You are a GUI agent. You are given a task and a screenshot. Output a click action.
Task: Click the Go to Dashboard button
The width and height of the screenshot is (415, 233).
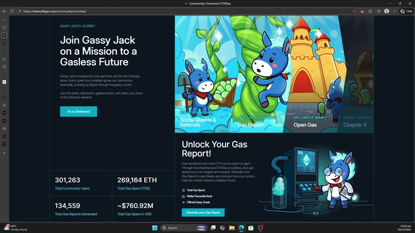pyautogui.click(x=78, y=111)
